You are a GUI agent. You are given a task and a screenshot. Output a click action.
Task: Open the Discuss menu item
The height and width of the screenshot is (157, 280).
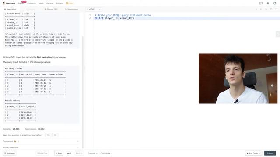[x=59, y=3]
